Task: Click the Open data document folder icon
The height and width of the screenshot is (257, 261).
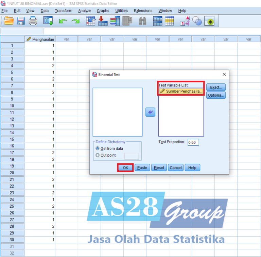Action: tap(9, 21)
